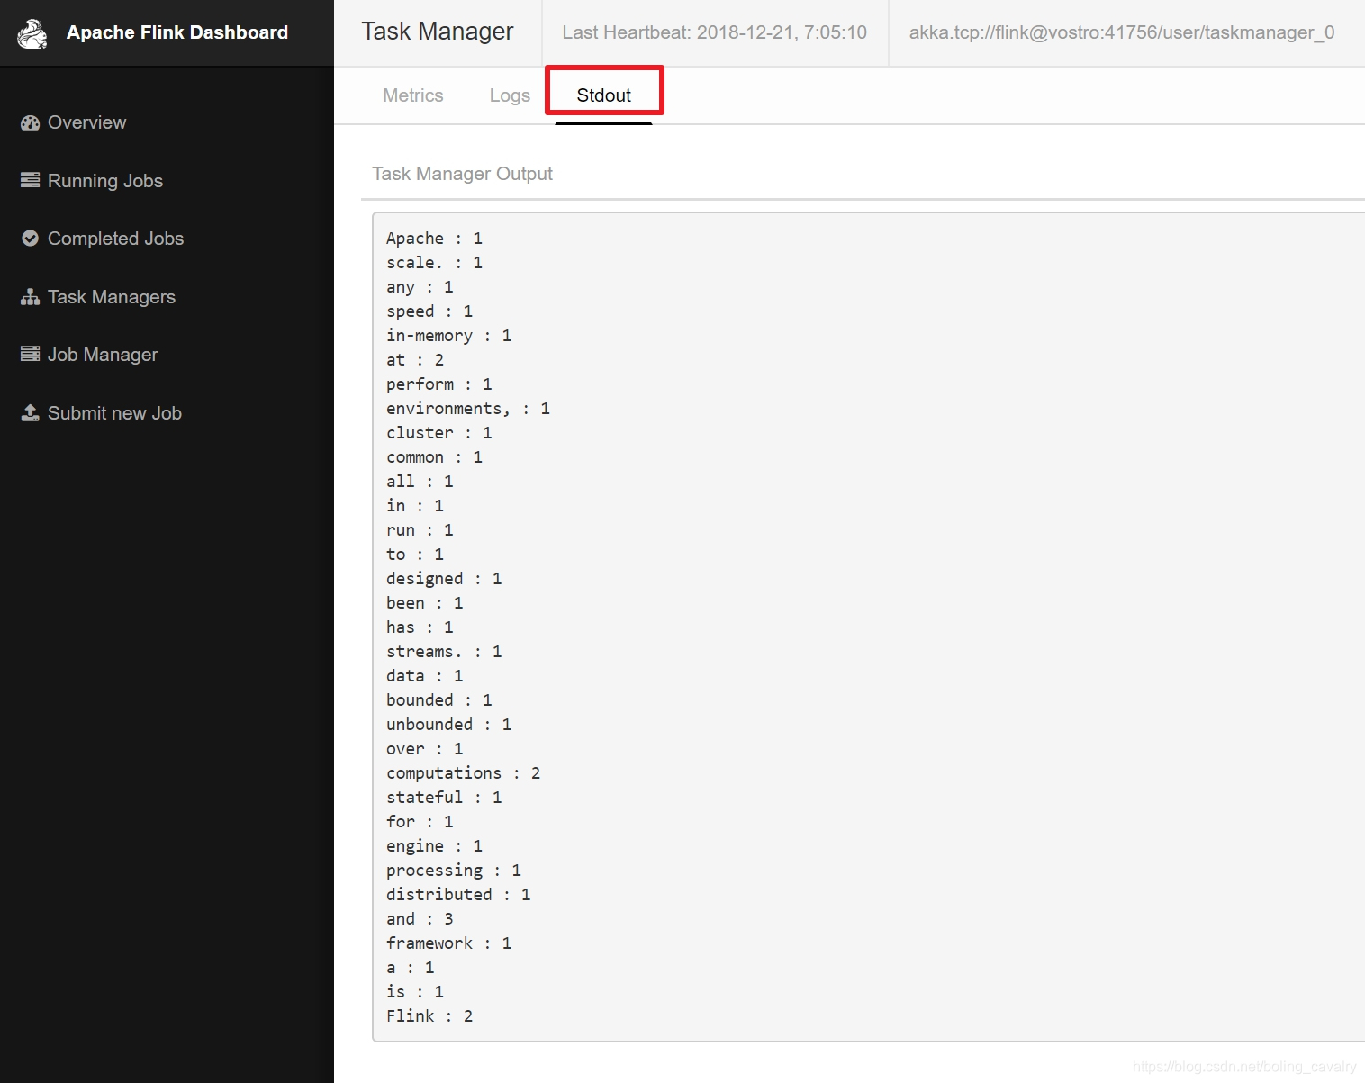Click the output line 'framework : 1'

coord(449,943)
